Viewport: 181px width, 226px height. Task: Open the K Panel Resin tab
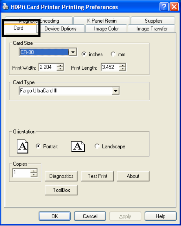pos(102,21)
